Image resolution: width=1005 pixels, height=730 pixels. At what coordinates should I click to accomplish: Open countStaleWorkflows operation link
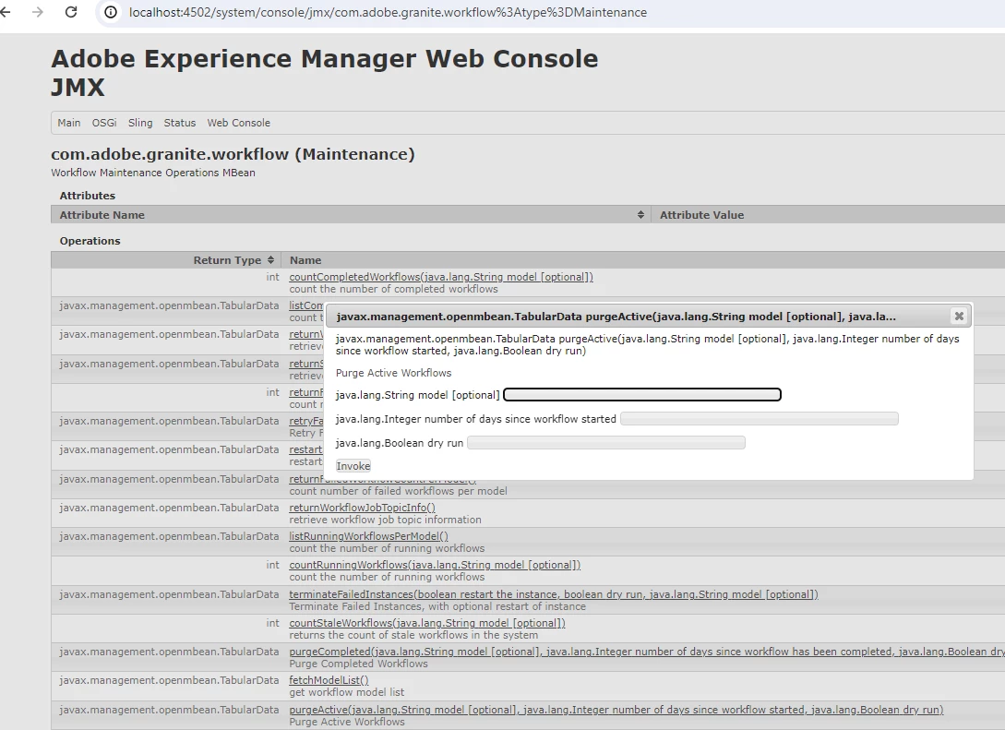click(427, 623)
